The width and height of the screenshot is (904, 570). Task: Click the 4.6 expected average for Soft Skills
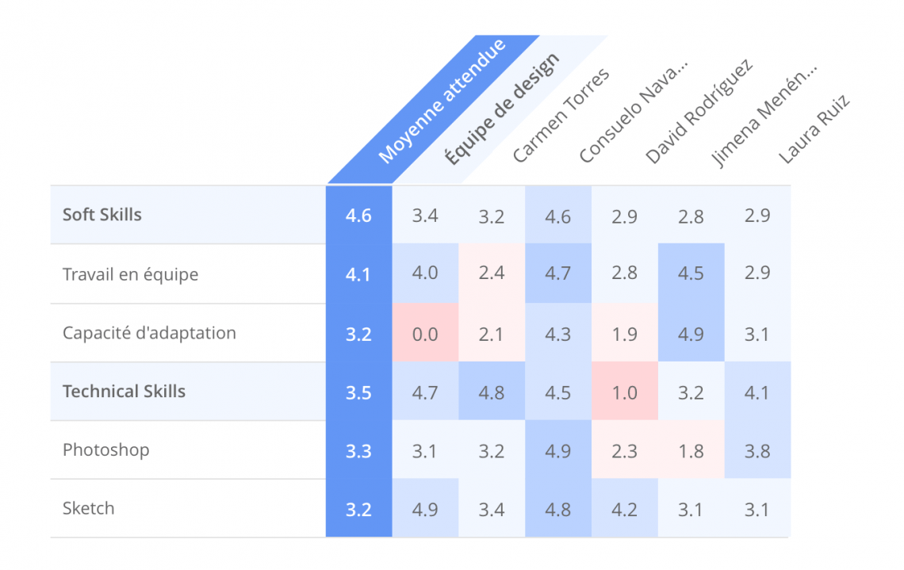[358, 215]
